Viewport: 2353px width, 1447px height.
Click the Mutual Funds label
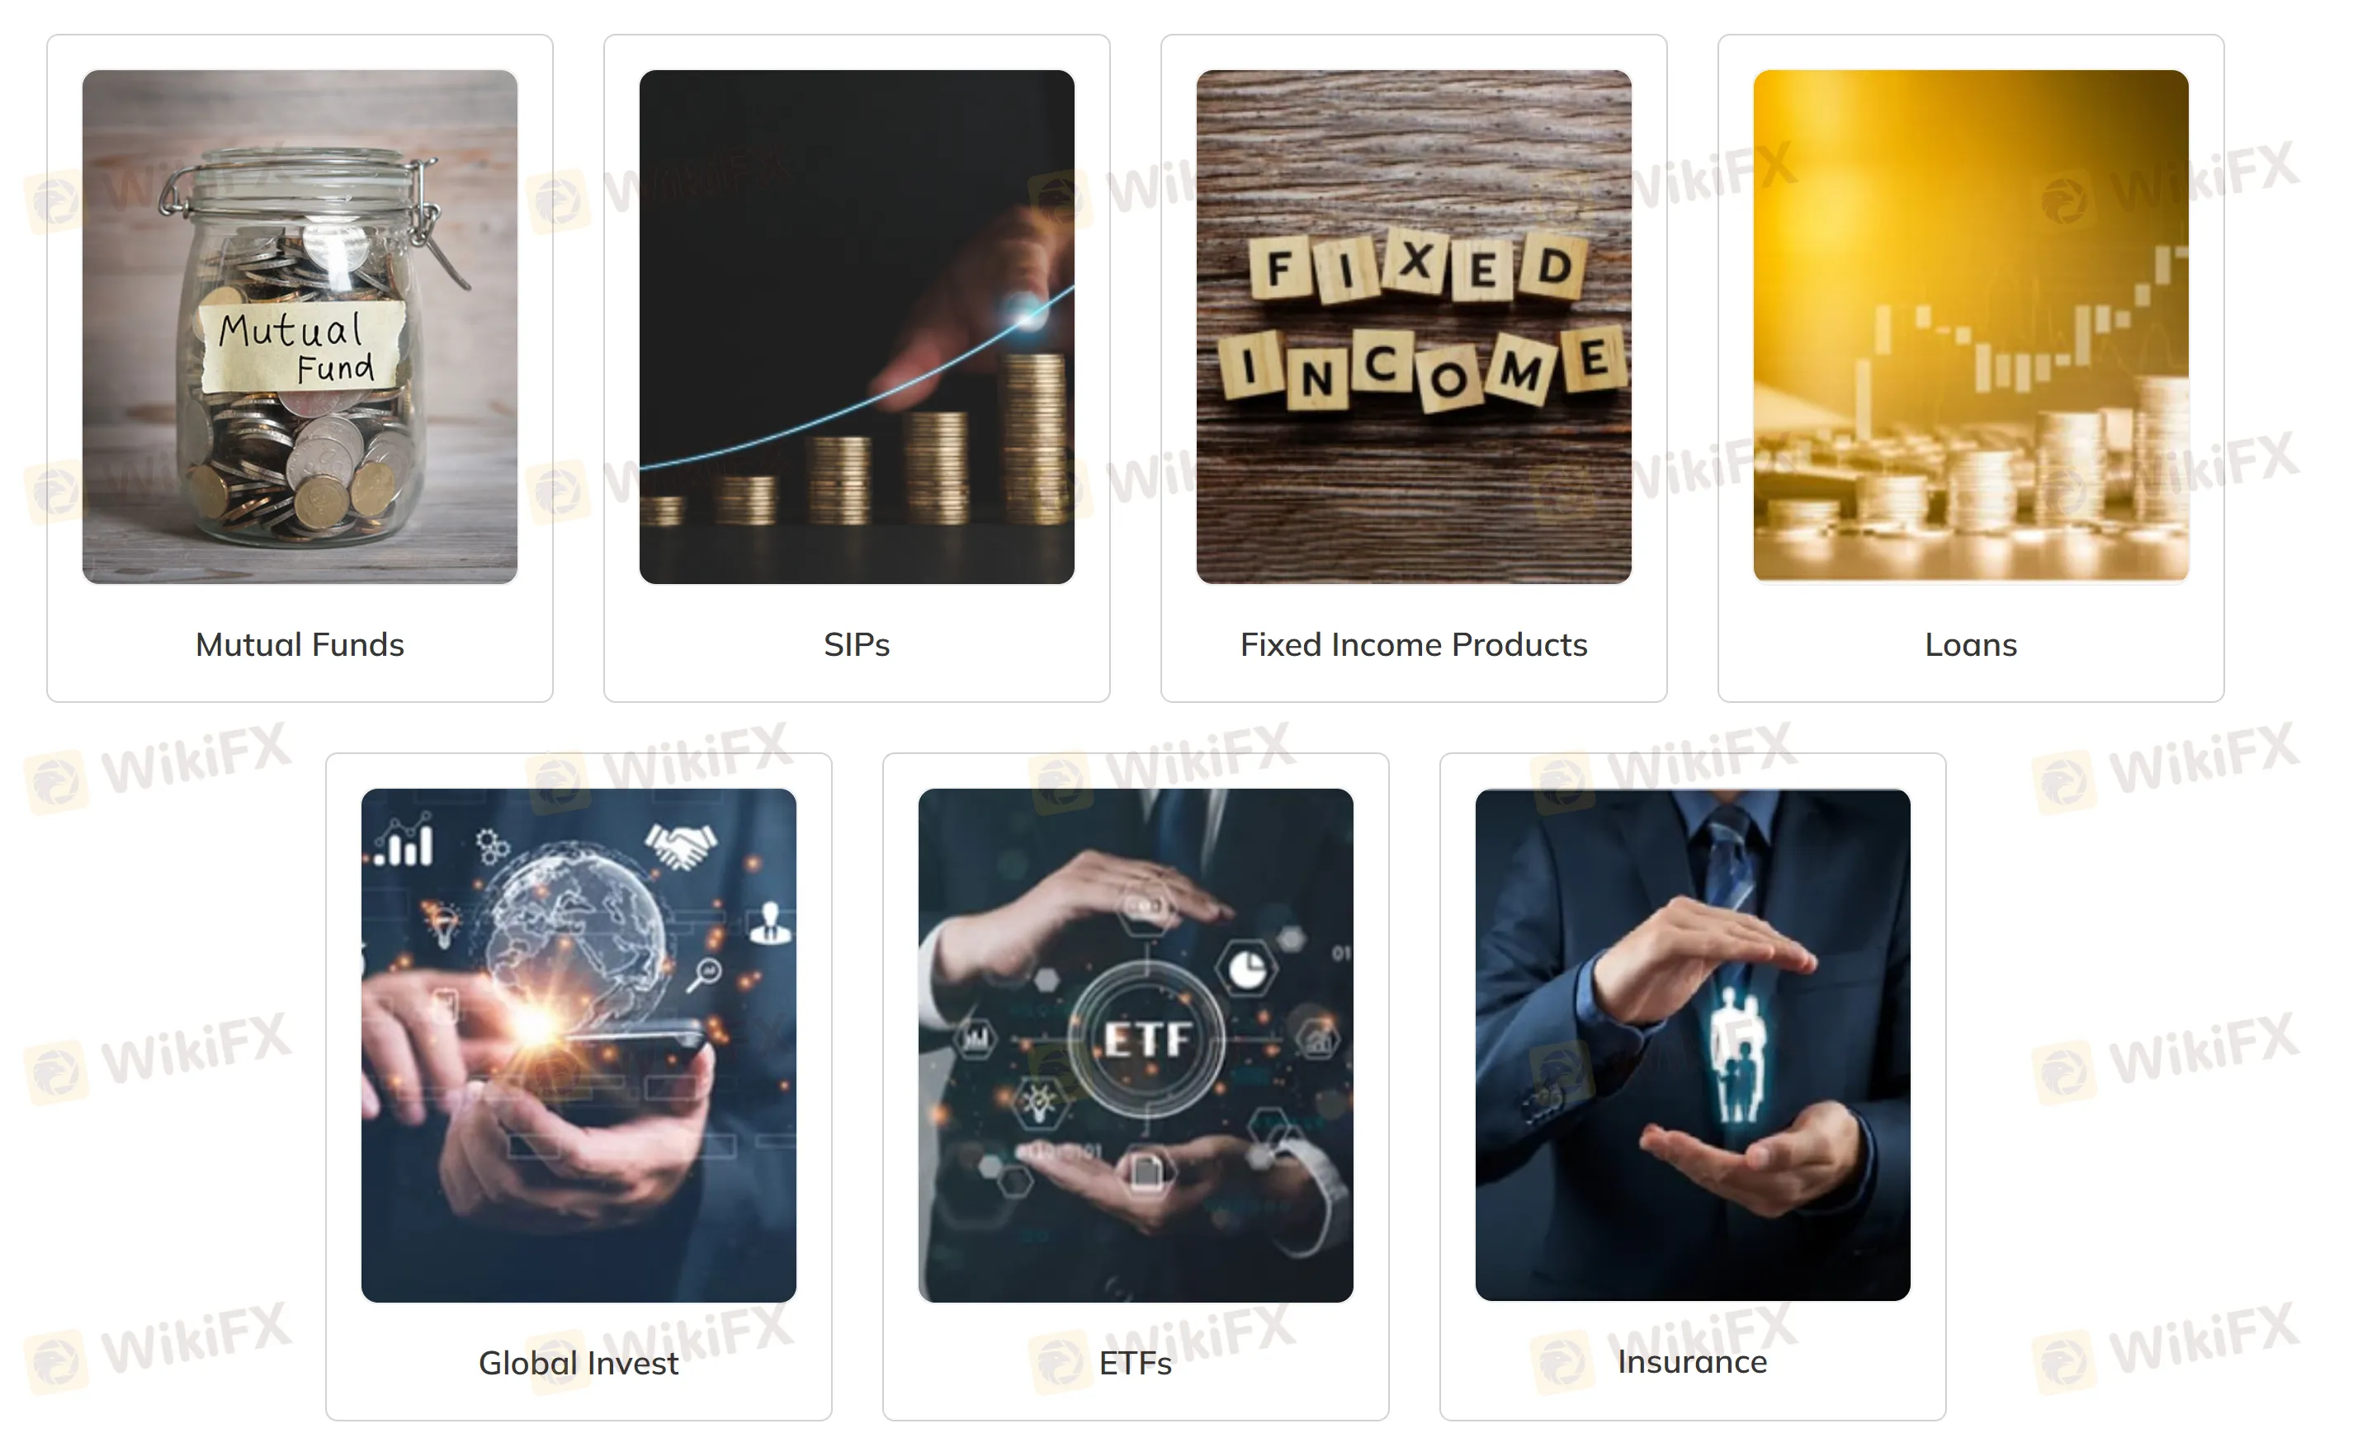tap(300, 645)
